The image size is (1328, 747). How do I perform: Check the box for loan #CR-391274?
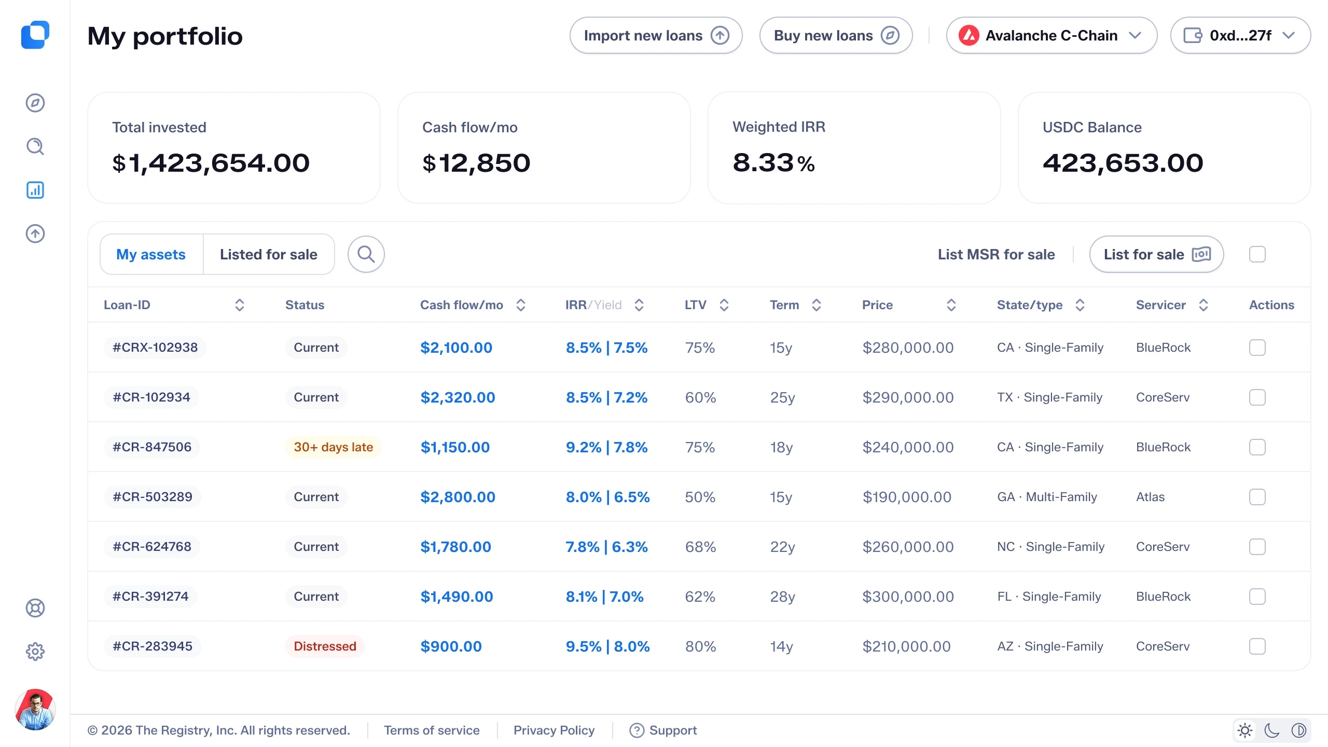(1257, 597)
